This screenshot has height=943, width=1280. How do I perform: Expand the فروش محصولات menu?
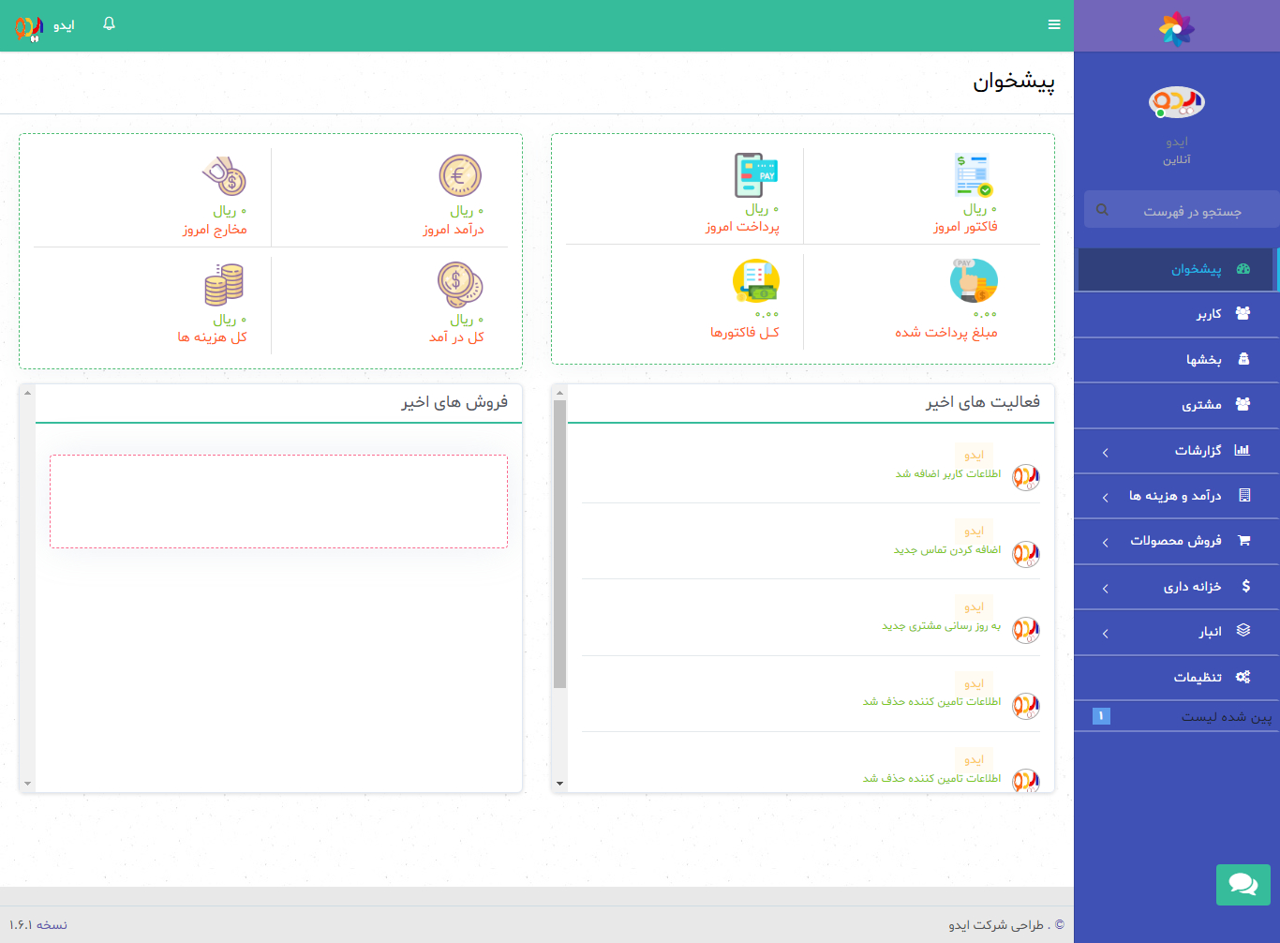(1176, 541)
